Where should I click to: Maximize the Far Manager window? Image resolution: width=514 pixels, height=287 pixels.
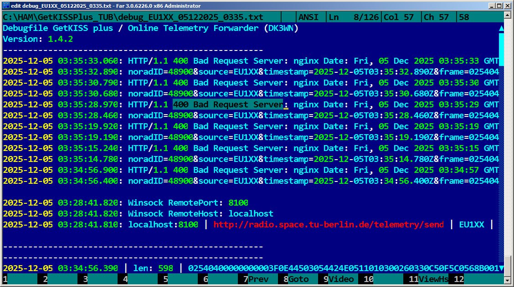pos(499,6)
